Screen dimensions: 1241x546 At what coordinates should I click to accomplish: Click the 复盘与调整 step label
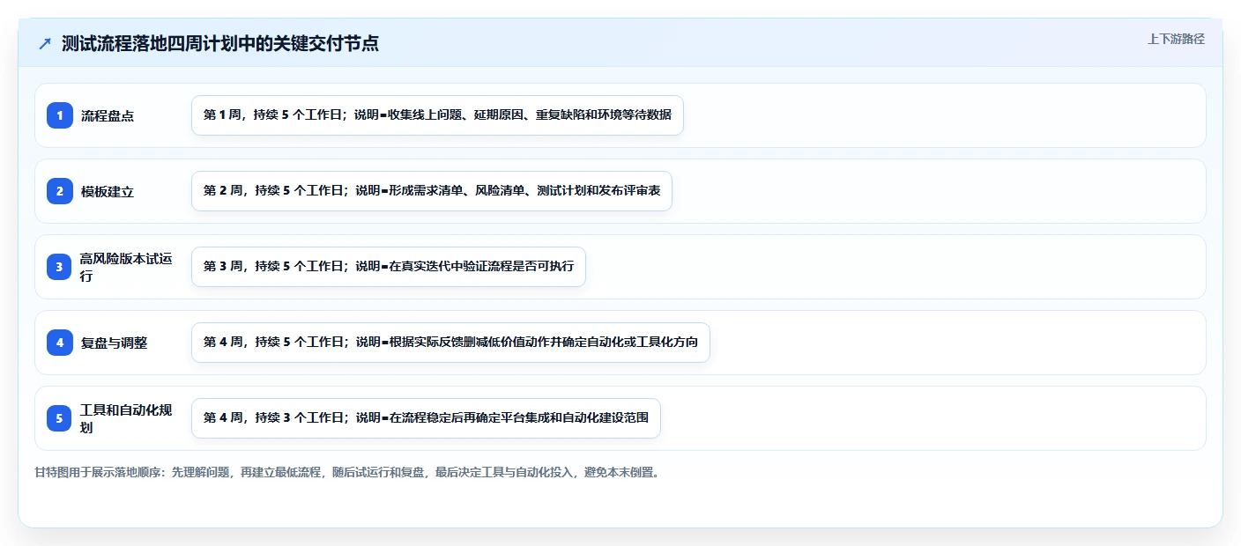point(115,343)
